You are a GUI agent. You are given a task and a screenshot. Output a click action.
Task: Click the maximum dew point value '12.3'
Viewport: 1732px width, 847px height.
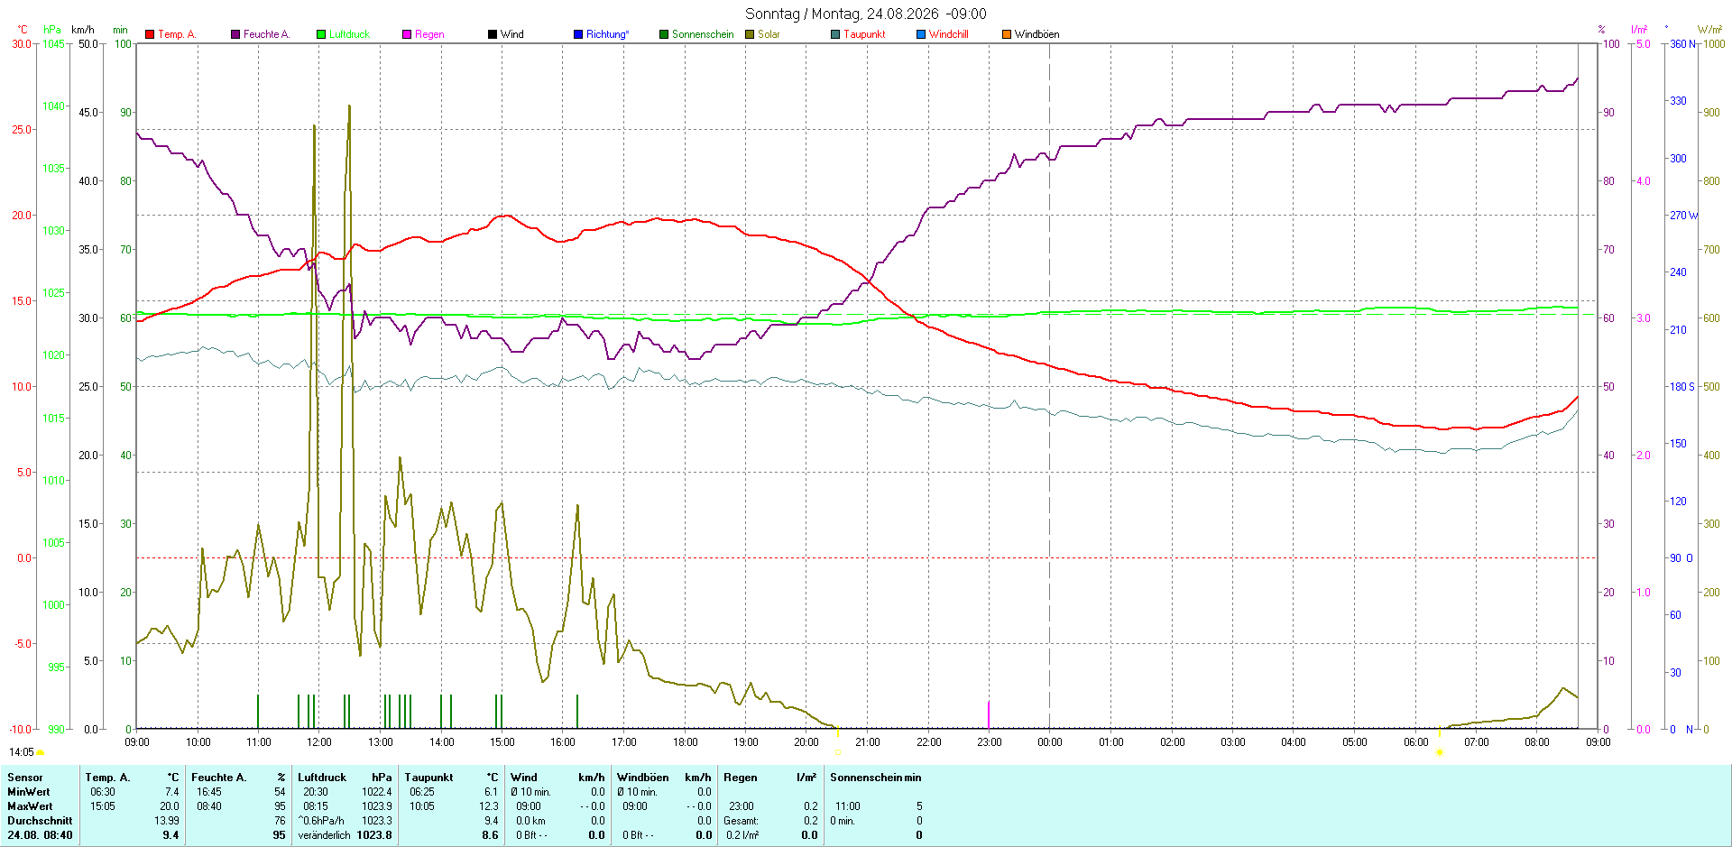[489, 806]
